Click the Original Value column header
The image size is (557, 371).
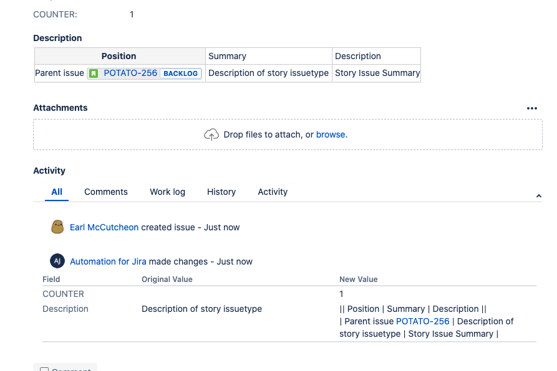(167, 279)
